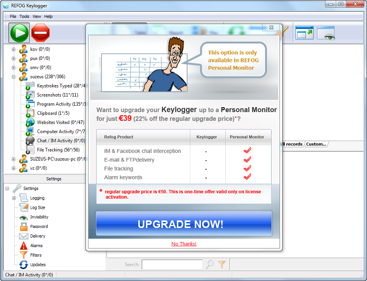Switch to the Custom... tab
Screen dimensions: 367x281
tap(316, 144)
